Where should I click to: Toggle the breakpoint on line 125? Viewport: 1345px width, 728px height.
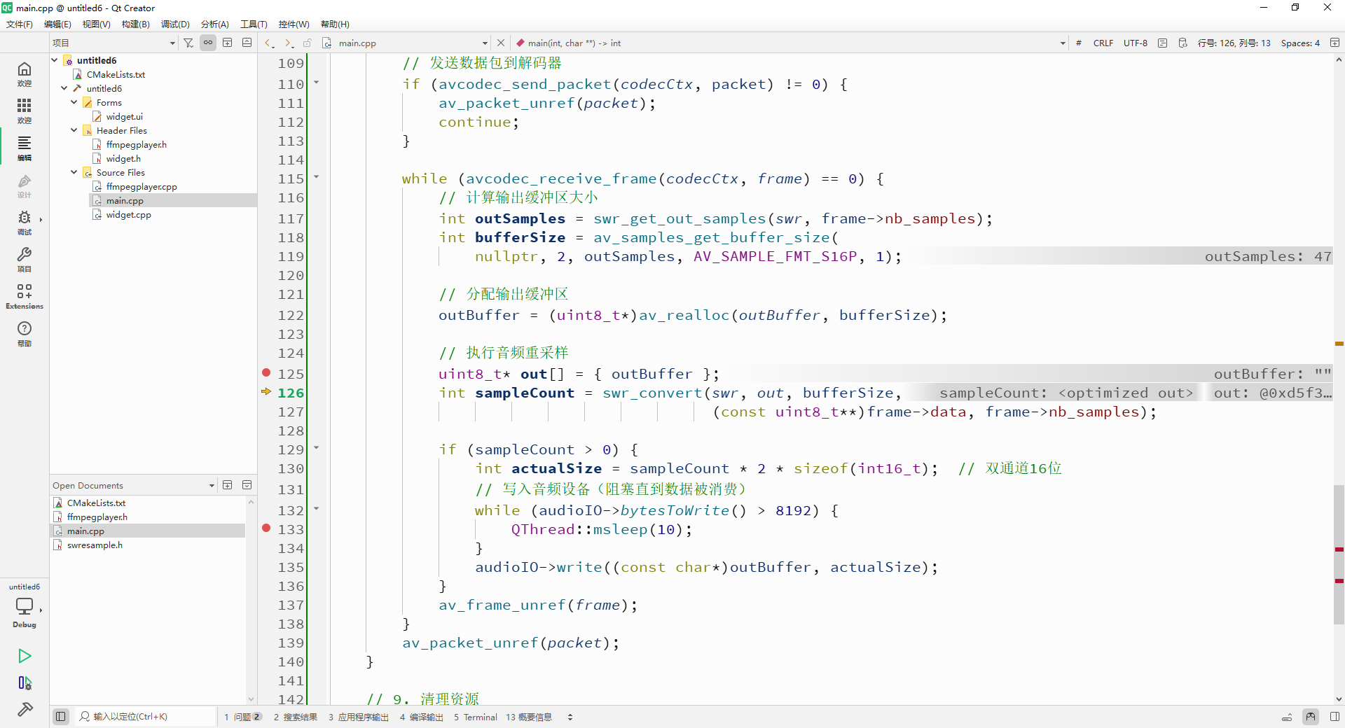coord(266,373)
